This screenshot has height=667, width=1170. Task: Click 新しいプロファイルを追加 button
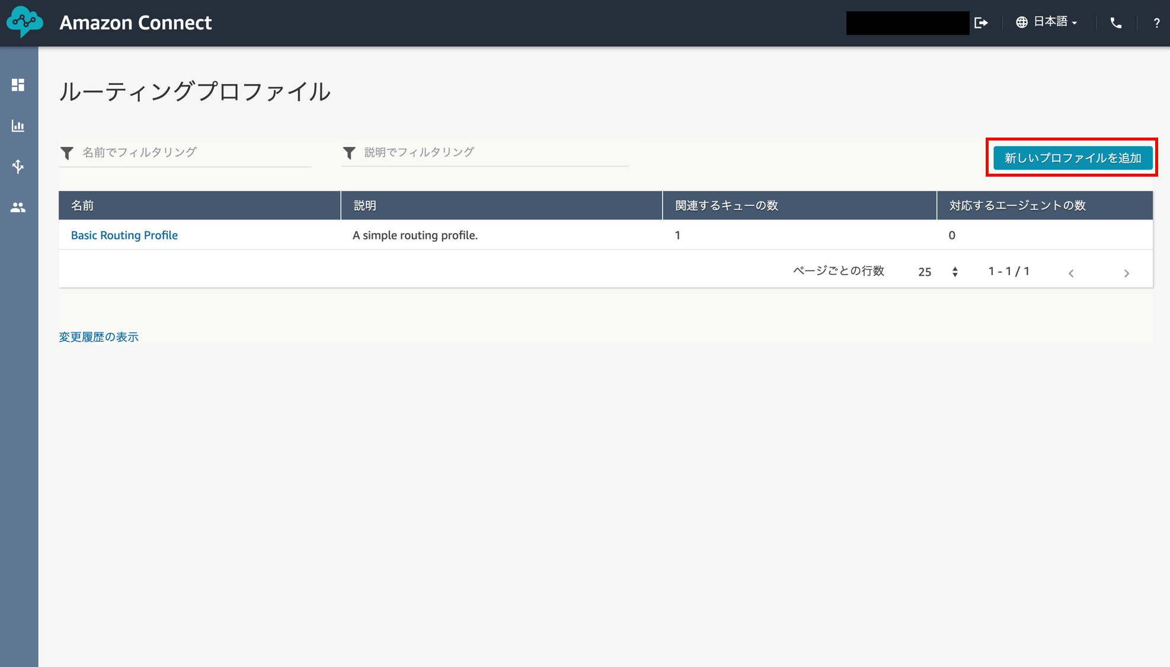click(x=1073, y=158)
